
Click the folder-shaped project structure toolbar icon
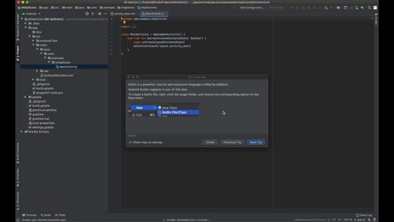(339, 7)
